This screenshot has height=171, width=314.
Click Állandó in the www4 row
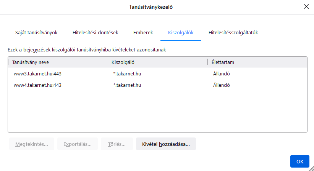(221, 85)
